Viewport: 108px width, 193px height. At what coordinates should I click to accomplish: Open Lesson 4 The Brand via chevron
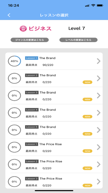coord(99,113)
